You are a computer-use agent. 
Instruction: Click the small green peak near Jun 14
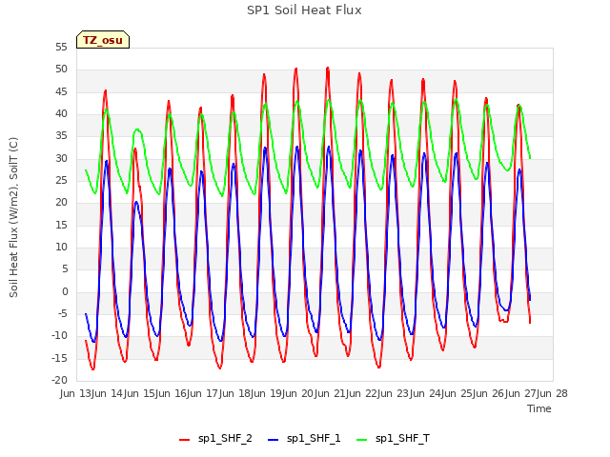[x=137, y=129]
